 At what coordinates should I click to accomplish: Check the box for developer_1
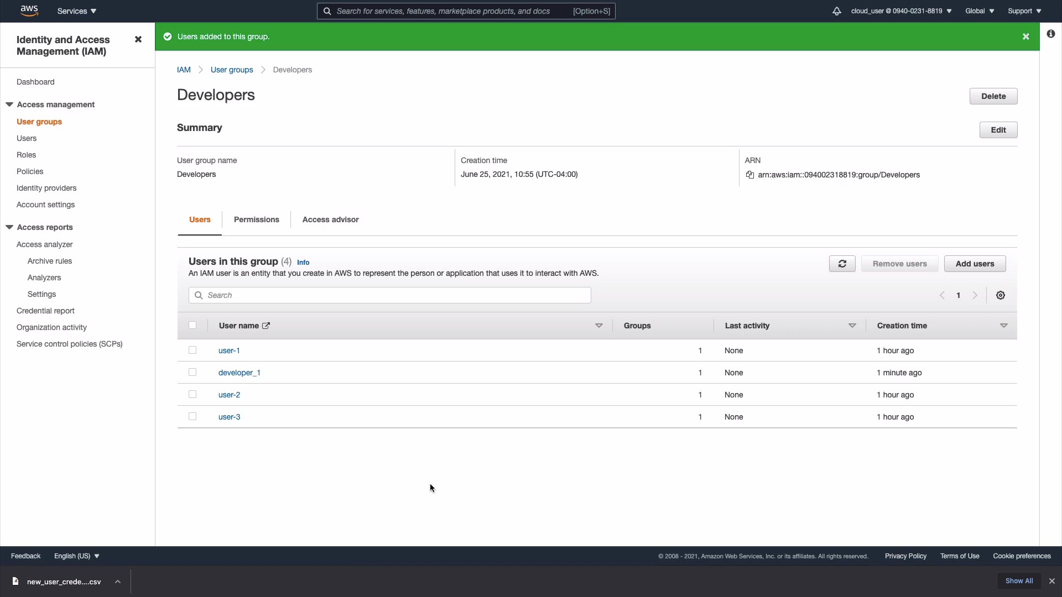192,372
